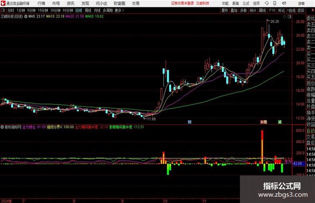Click the 多股 toolbar button
Viewport: 315px width, 203px height.
[x=243, y=10]
